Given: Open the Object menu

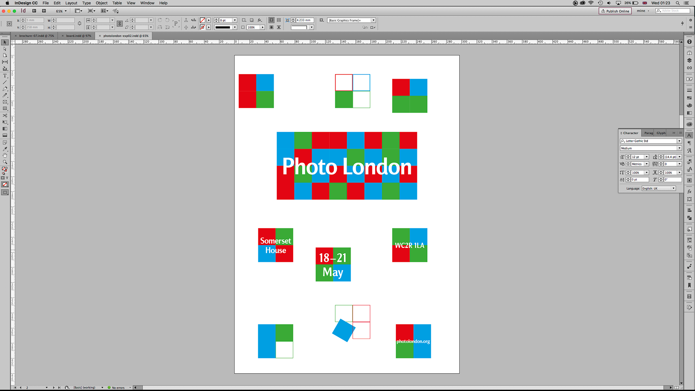Looking at the screenshot, I should (x=101, y=3).
